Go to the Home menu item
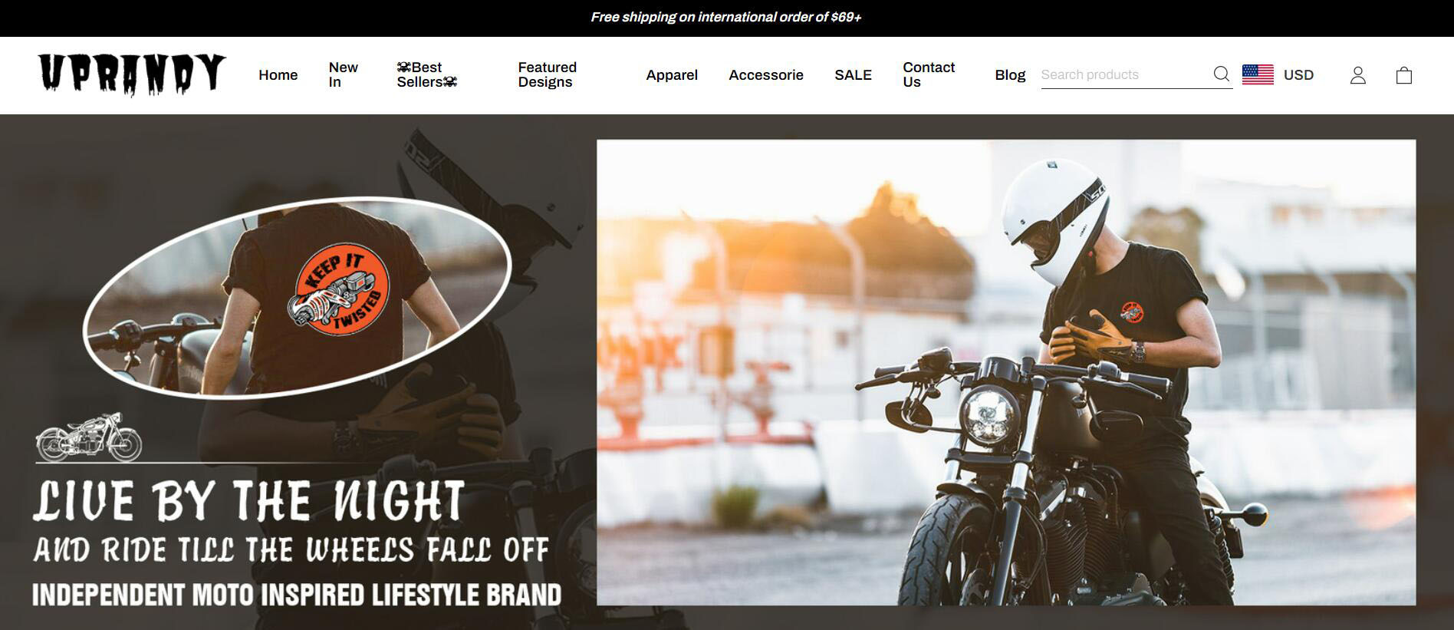 pyautogui.click(x=278, y=74)
